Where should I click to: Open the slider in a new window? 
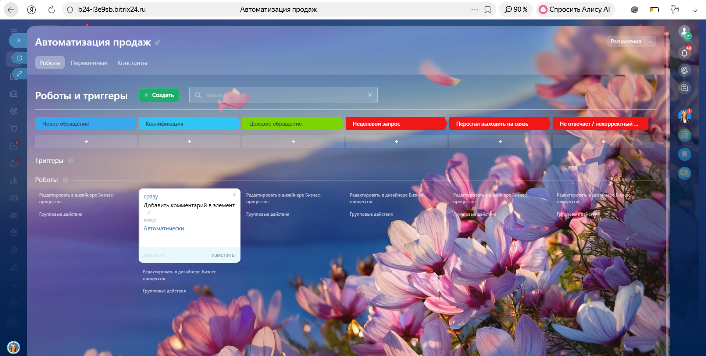tap(19, 58)
